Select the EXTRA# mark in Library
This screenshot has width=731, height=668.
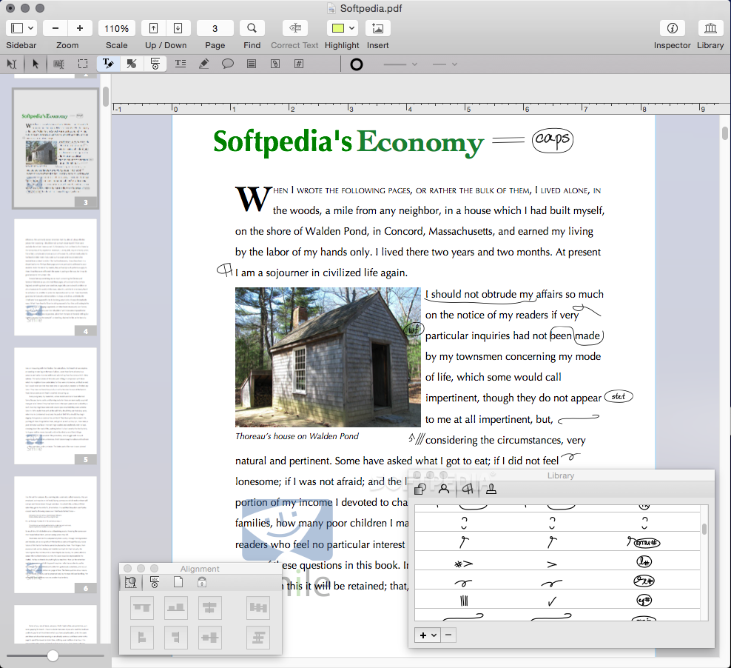pos(644,542)
